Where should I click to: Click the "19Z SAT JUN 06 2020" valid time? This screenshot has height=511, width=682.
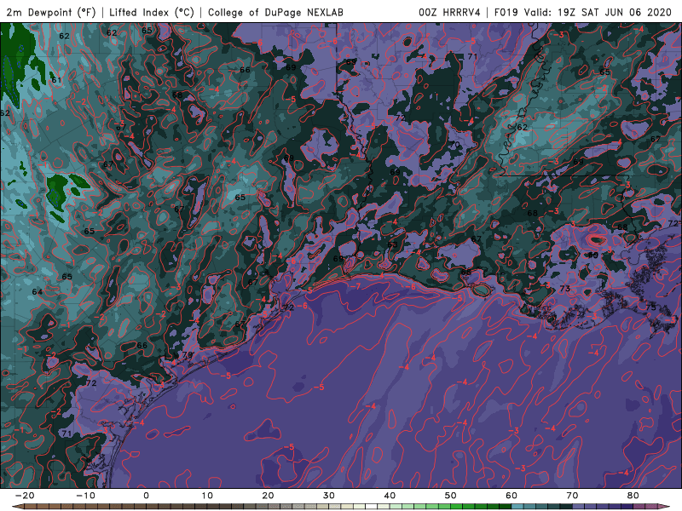tap(615, 12)
